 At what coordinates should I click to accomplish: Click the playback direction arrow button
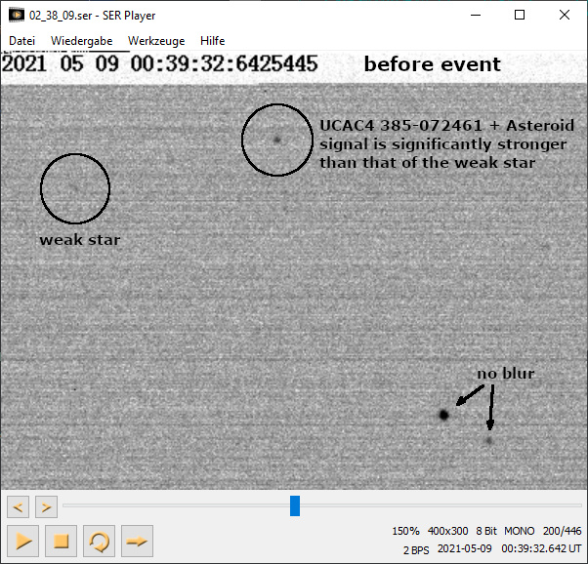click(137, 540)
